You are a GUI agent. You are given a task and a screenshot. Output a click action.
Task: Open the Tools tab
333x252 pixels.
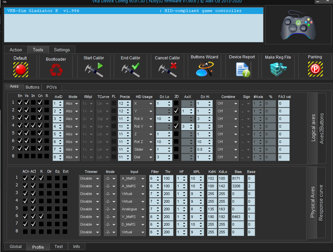[38, 50]
